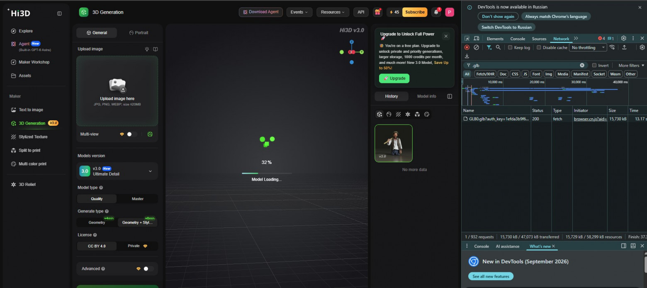
Task: Click the green Upgrade button
Action: click(394, 78)
